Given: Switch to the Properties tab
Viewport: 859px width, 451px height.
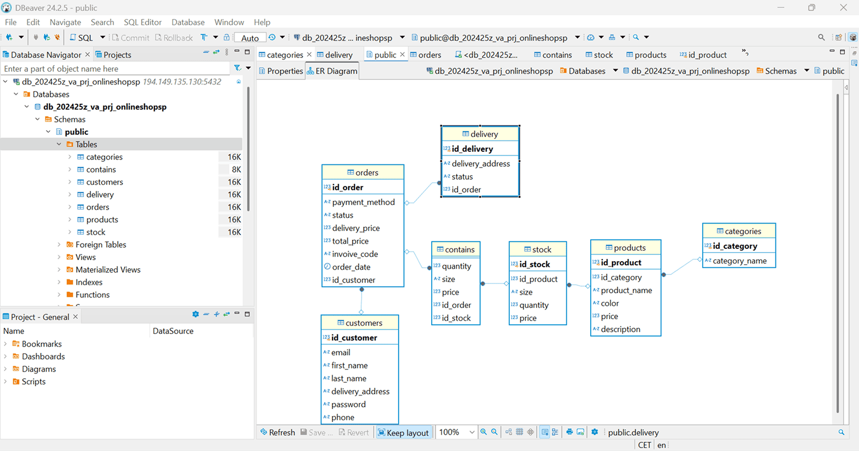Looking at the screenshot, I should [x=281, y=71].
